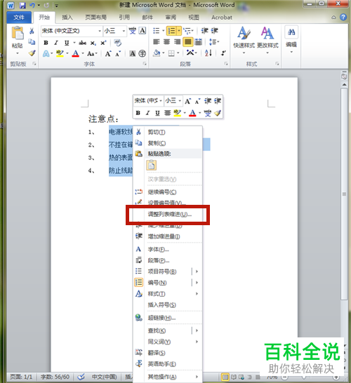Open the font size dropdown 小三 in ribbon
Viewport: 351px width, 383px height.
(114, 31)
